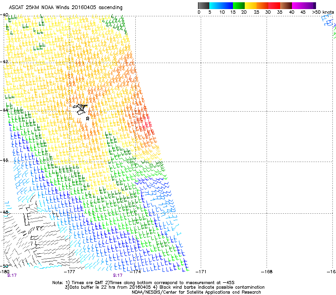Click the -171 longitude axis label
This screenshot has width=336, height=295.
click(x=201, y=272)
